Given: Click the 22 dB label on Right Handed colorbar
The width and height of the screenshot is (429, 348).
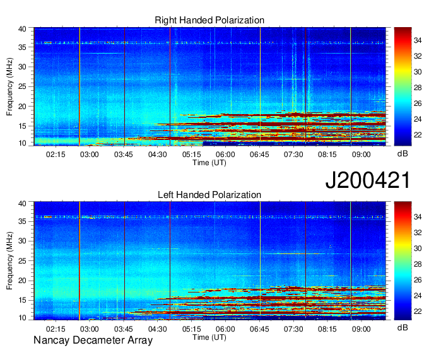Looking at the screenshot, I should coord(418,135).
